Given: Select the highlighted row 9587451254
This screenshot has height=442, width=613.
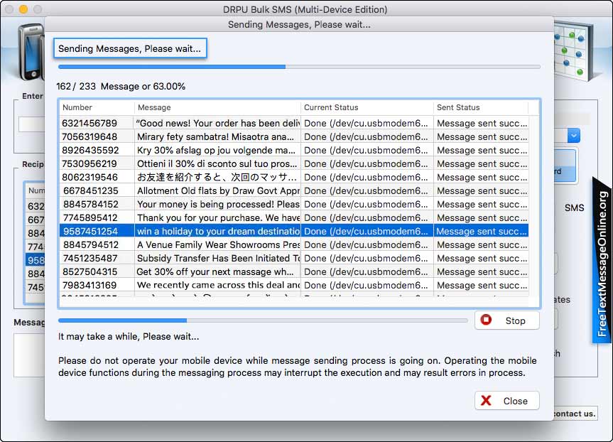Looking at the screenshot, I should pyautogui.click(x=294, y=231).
